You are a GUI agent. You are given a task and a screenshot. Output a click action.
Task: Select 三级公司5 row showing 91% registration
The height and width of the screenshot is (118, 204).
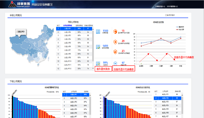tap(76, 109)
